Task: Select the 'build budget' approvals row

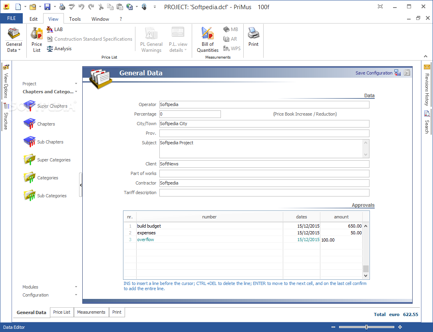Action: (x=243, y=226)
